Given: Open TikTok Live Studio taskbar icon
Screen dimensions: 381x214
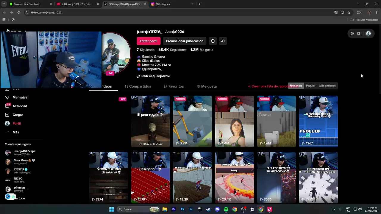Looking at the screenshot, I should pos(270,209).
